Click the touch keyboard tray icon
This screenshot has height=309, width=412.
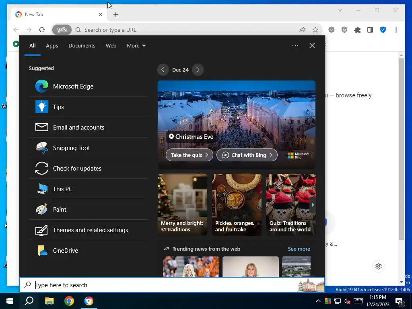point(358,301)
